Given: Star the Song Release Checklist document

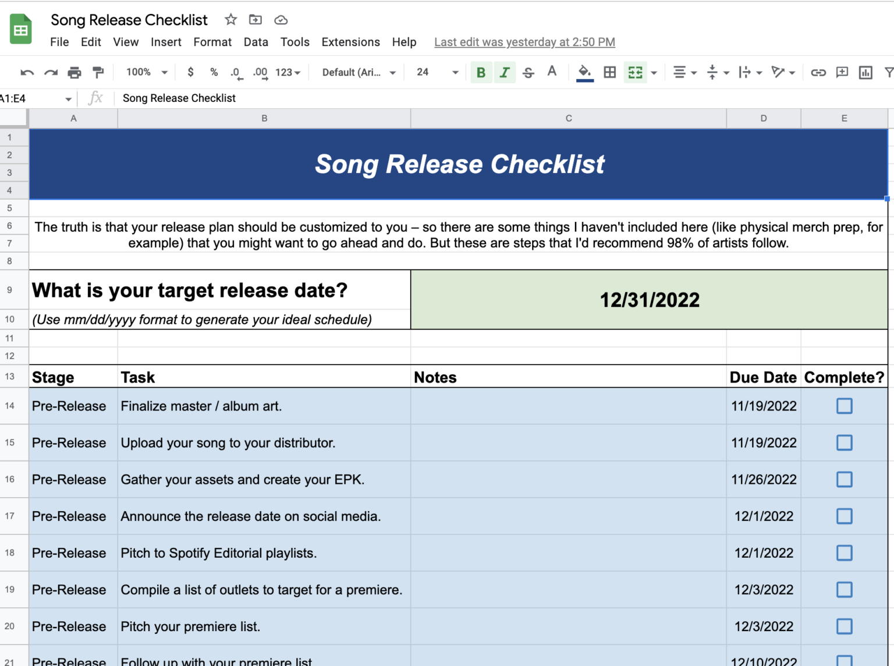Looking at the screenshot, I should pos(231,20).
